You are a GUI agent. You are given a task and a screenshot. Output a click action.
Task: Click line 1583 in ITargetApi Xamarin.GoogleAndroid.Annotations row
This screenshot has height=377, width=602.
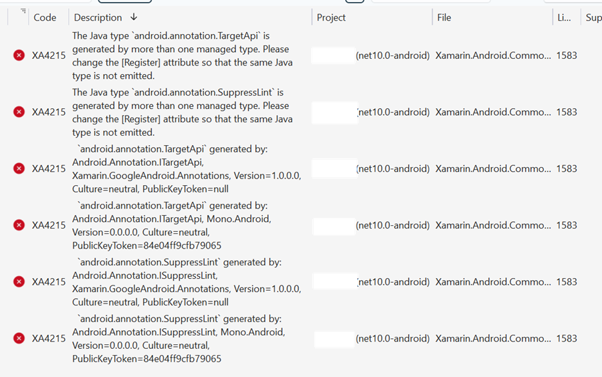(x=567, y=168)
